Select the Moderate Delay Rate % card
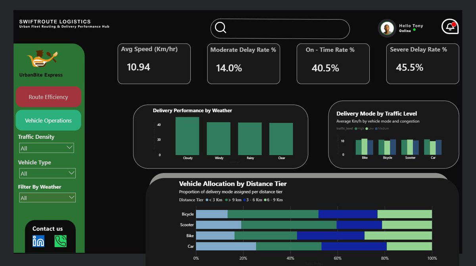 click(x=244, y=63)
